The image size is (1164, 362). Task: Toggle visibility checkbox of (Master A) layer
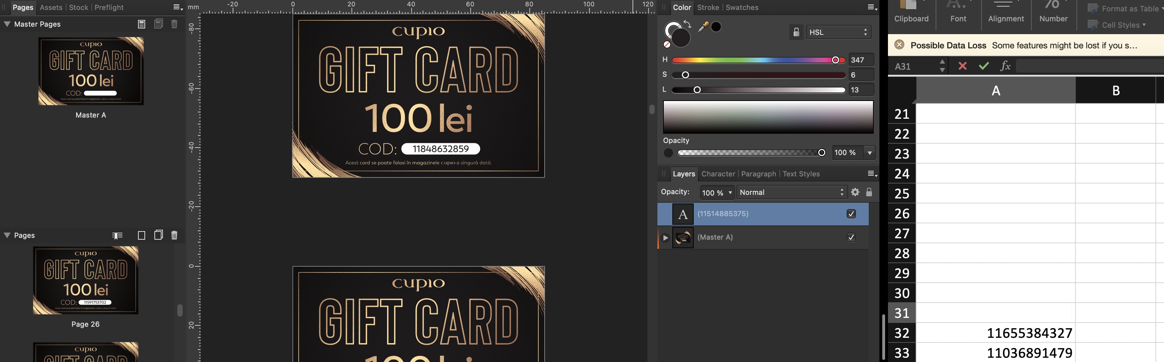click(x=851, y=237)
